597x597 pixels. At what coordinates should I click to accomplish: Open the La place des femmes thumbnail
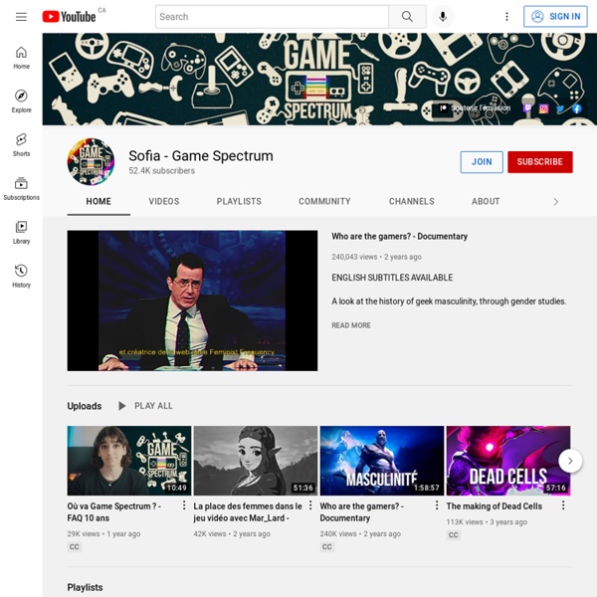(x=256, y=461)
